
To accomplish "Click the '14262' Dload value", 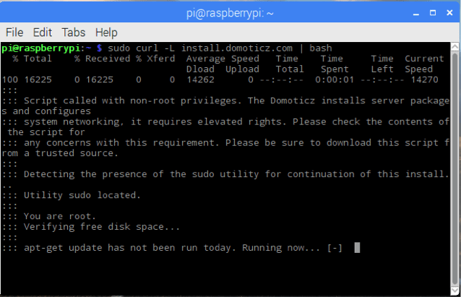I will (x=200, y=79).
